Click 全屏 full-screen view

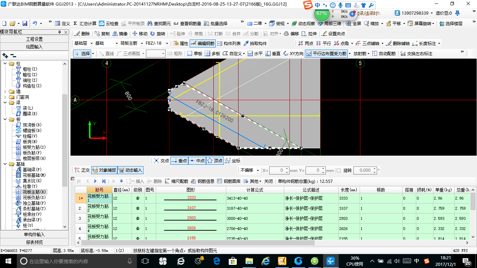tap(353, 23)
